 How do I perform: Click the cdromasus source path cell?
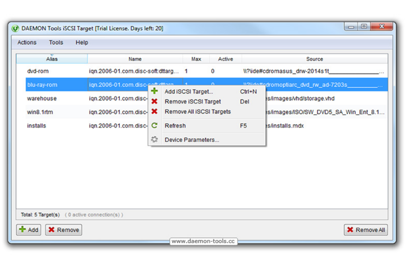[313, 71]
